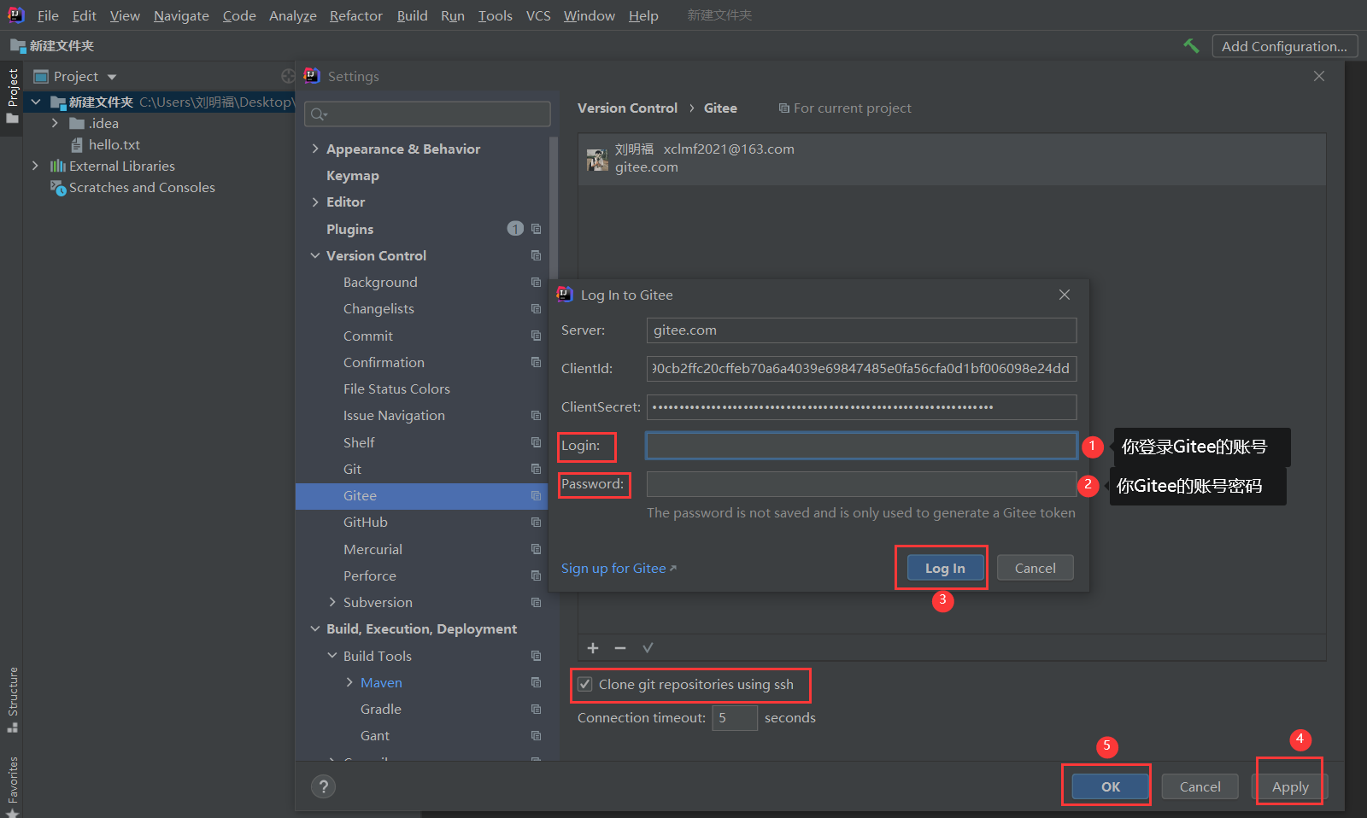Click the External Libraries icon
Screen dimensions: 1367x818
(x=58, y=166)
